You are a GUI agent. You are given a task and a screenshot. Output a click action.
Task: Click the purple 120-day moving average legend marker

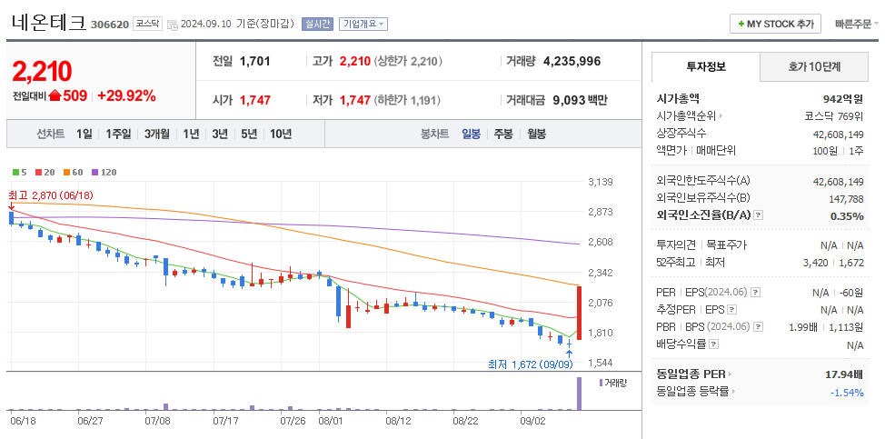point(94,172)
